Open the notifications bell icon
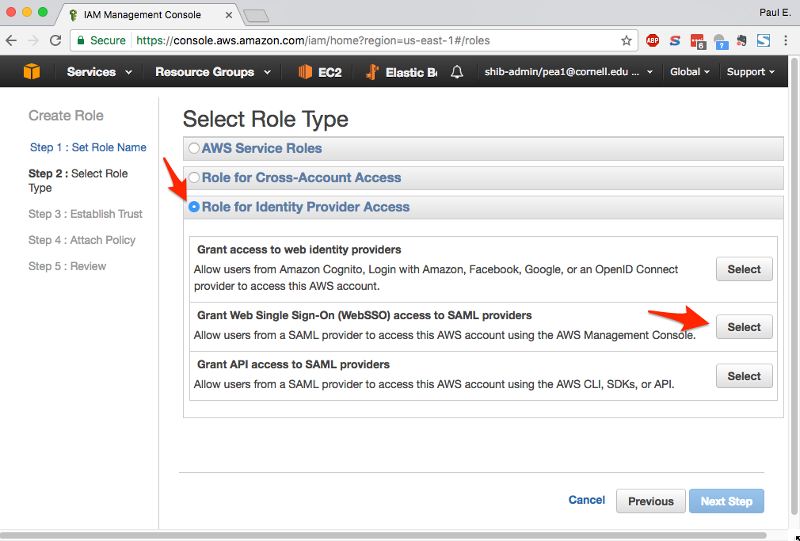 click(457, 72)
